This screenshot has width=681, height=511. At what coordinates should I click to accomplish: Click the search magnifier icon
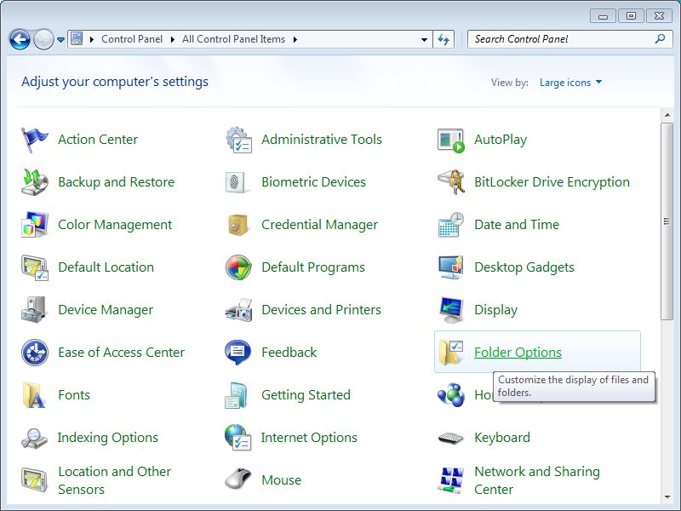(x=660, y=39)
